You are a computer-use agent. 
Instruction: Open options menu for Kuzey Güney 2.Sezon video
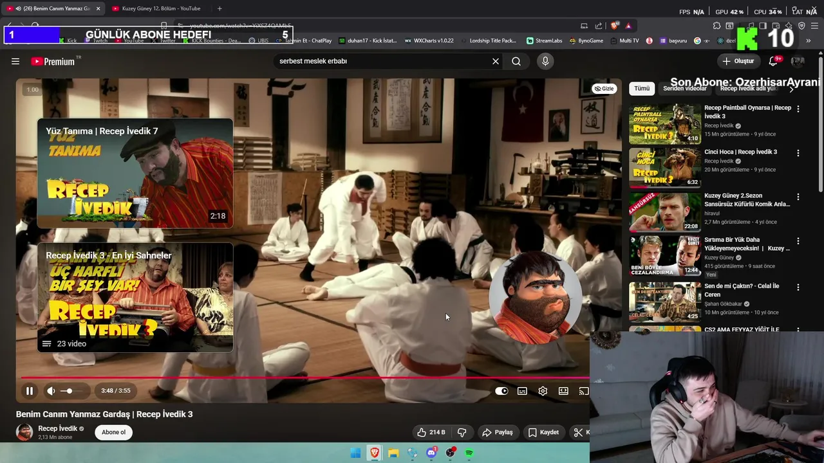(798, 197)
